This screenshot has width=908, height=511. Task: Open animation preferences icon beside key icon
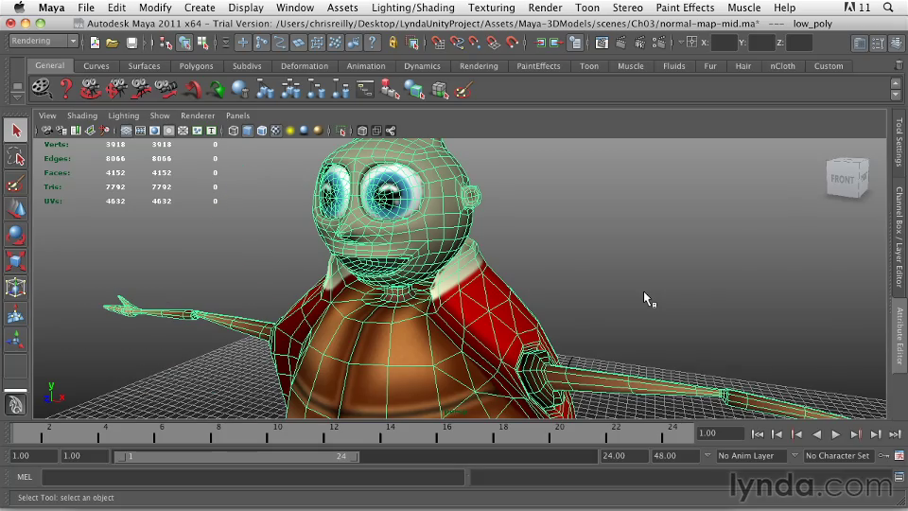(x=899, y=456)
